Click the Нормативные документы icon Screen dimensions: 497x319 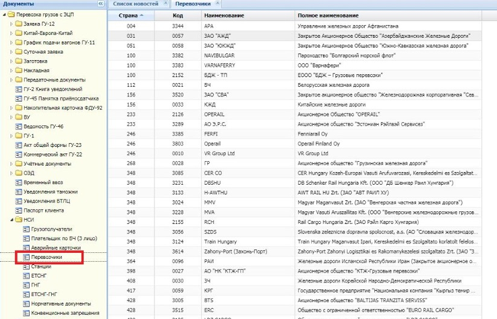click(x=26, y=304)
